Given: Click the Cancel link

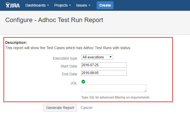Looking at the screenshot, I should (x=86, y=108).
